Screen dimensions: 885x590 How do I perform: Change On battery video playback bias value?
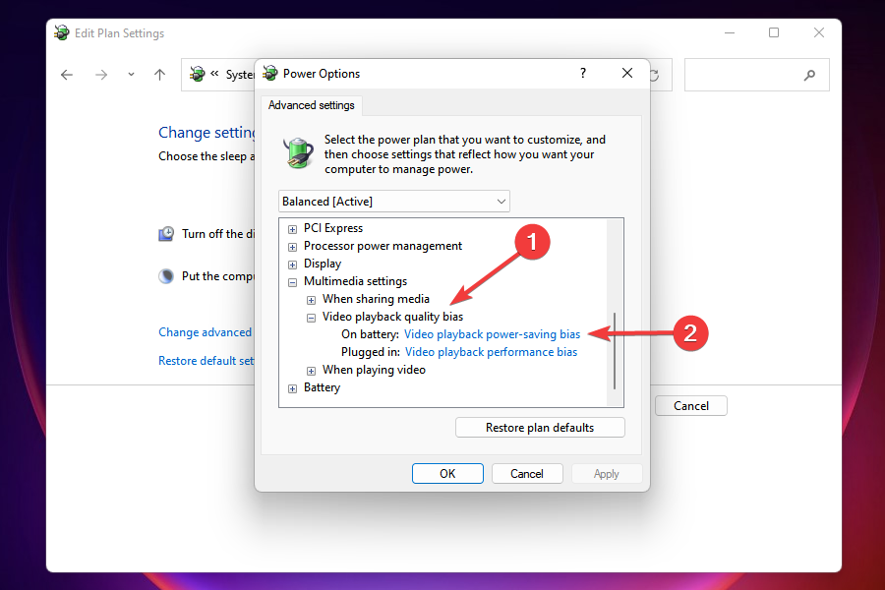[x=493, y=334]
